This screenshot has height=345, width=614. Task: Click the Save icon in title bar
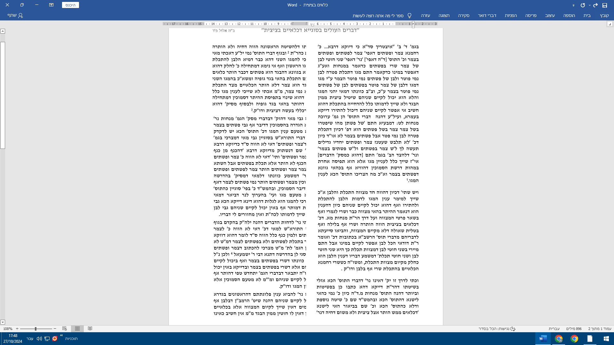(604, 5)
